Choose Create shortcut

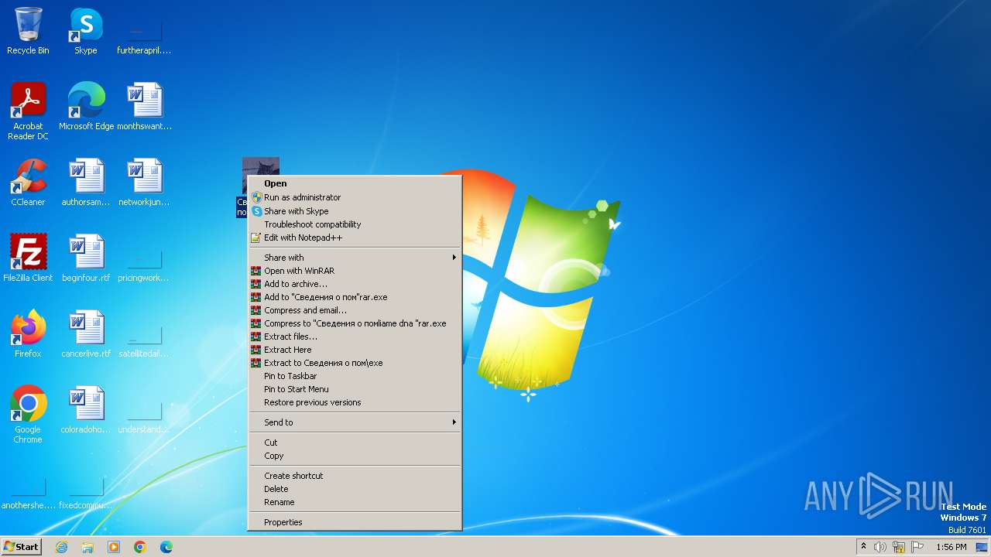click(355, 476)
